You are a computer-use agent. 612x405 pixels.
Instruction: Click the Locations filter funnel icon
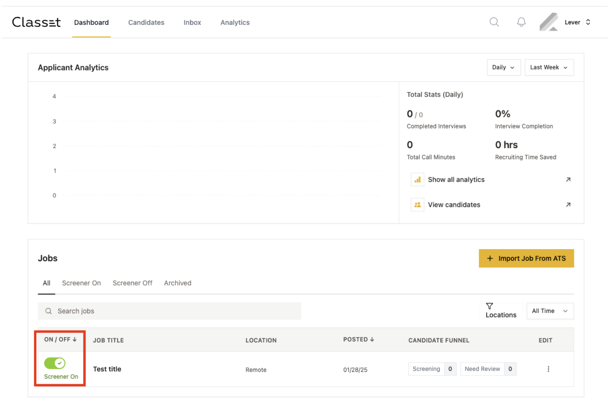coord(489,306)
